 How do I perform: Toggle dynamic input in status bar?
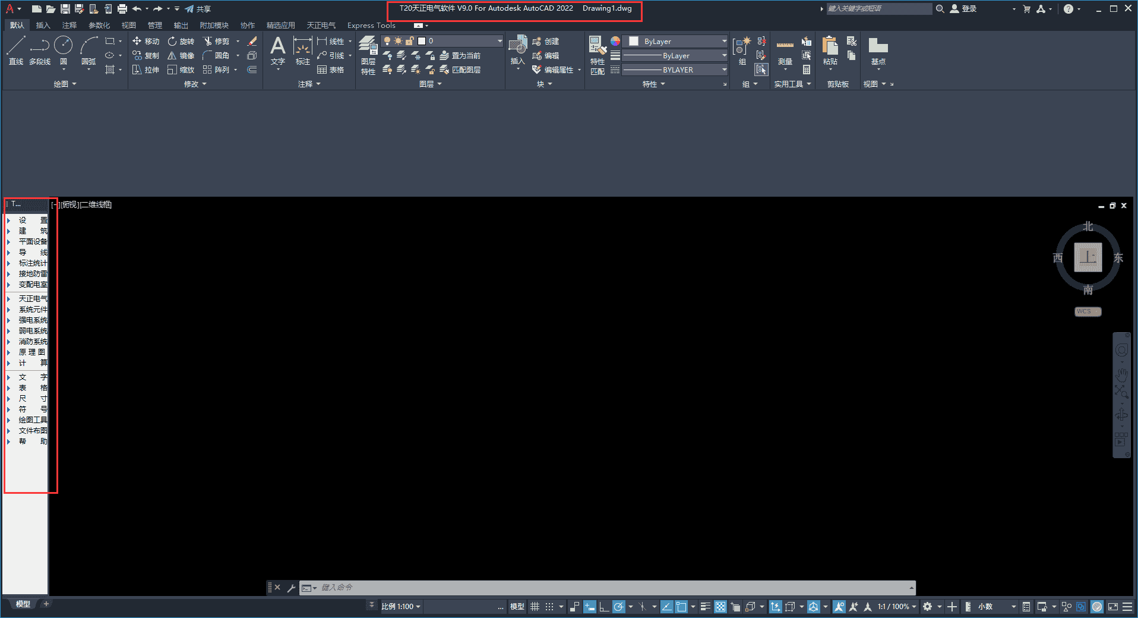pyautogui.click(x=590, y=607)
